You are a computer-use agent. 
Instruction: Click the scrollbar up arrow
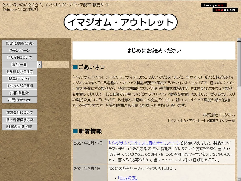239,40
